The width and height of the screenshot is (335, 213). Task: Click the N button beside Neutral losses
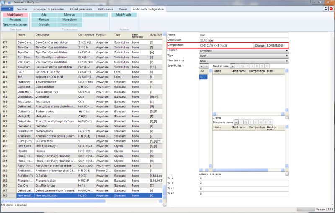coord(257,66)
